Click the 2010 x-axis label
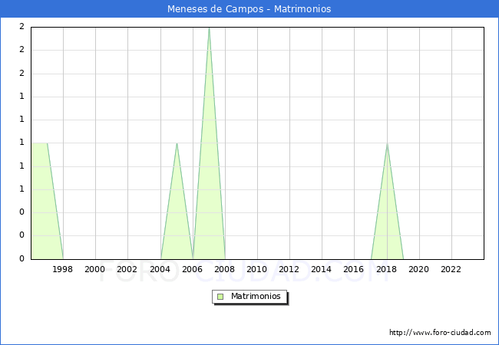The image size is (499, 345). (x=257, y=269)
